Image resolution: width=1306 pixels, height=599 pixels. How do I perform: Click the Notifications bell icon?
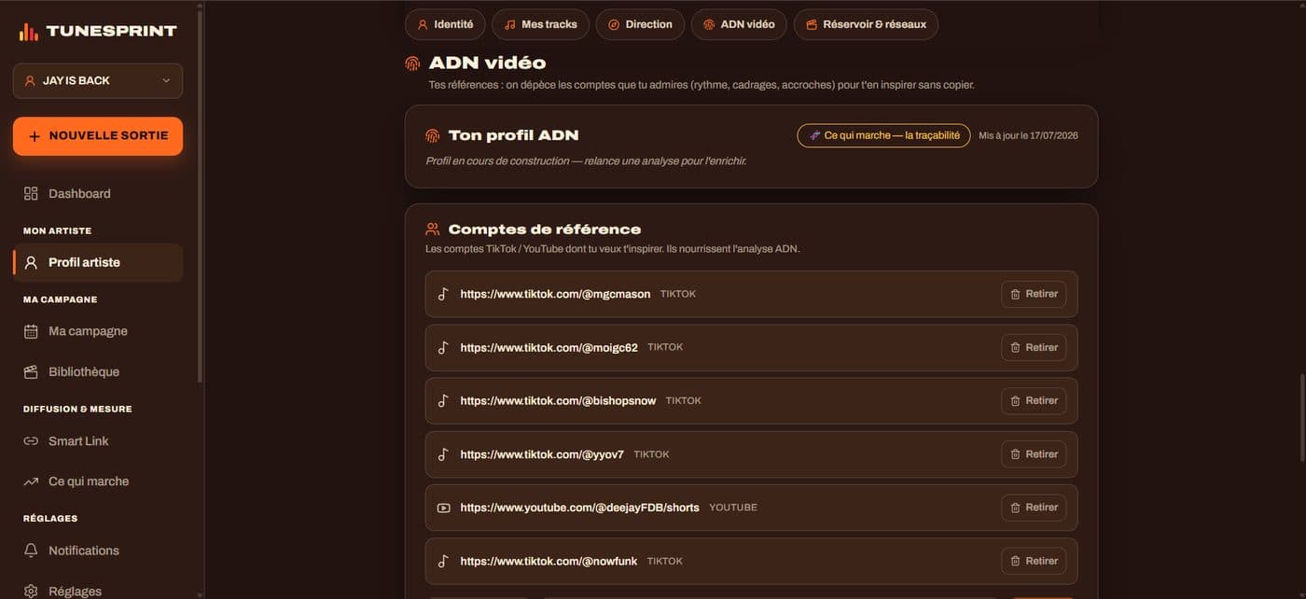[31, 550]
